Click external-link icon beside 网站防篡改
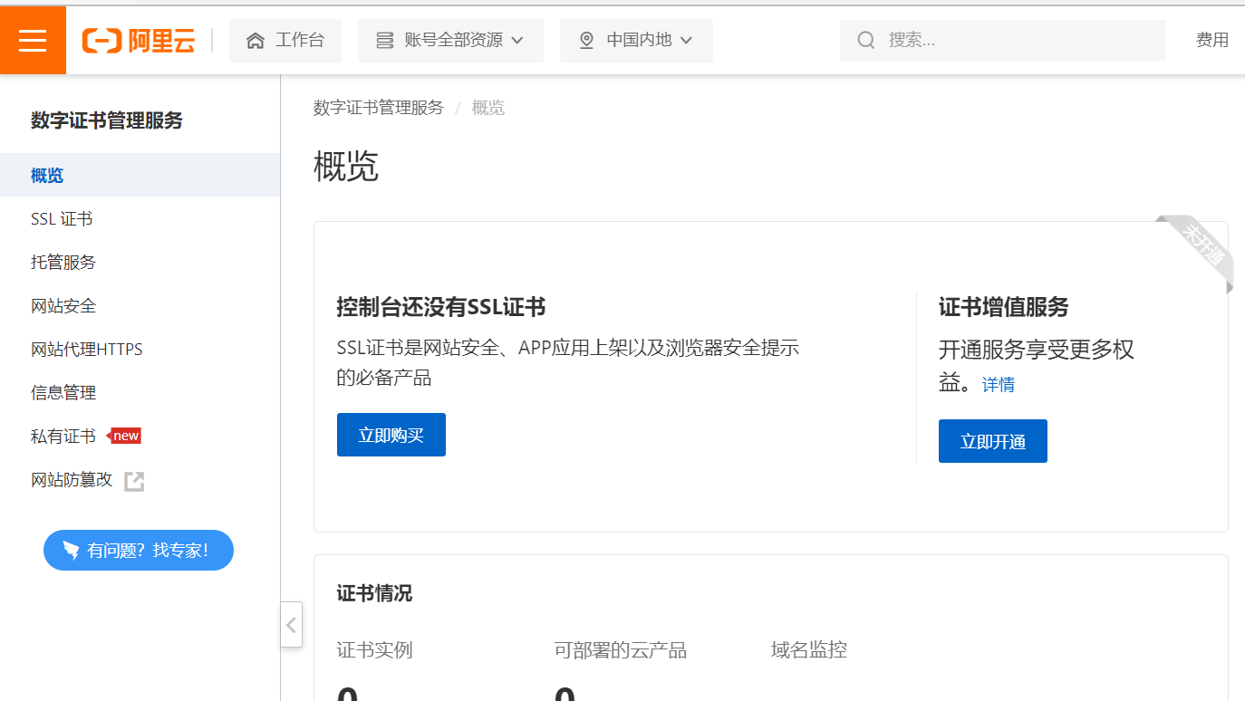Screen dimensions: 1245x701 tap(134, 481)
